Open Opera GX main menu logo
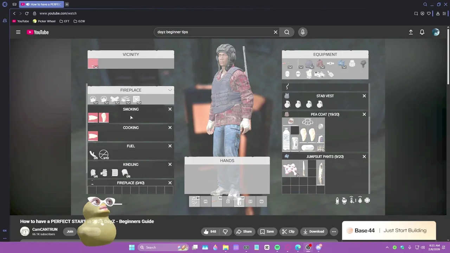 [x=5, y=4]
